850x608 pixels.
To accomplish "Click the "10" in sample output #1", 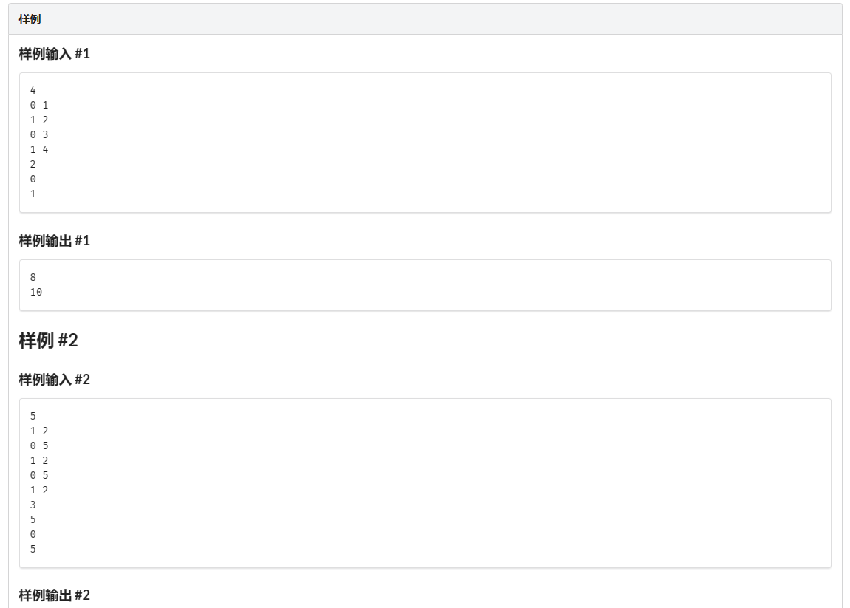I will click(x=36, y=292).
